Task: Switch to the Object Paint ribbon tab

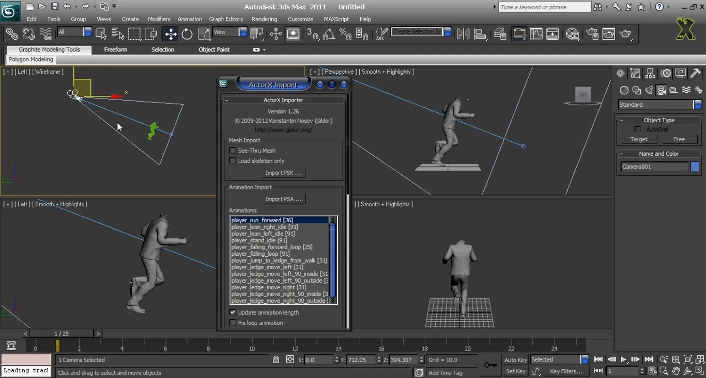Action: [214, 50]
